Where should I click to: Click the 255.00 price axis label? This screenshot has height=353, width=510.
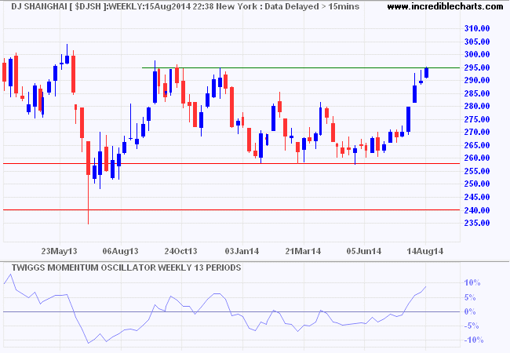pos(477,171)
